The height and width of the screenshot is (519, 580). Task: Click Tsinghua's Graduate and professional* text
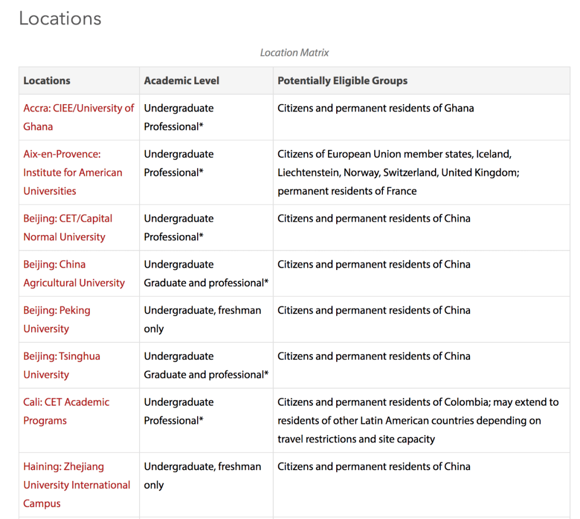[206, 375]
